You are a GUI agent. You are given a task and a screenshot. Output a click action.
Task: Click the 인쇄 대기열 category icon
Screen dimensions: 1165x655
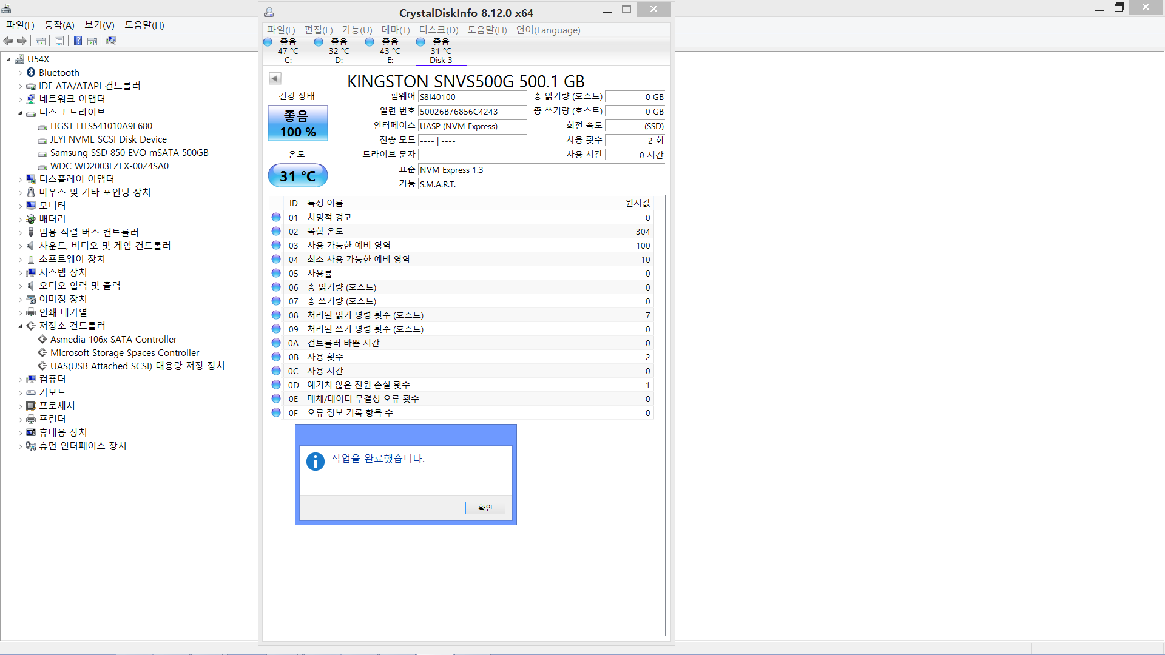(x=31, y=312)
